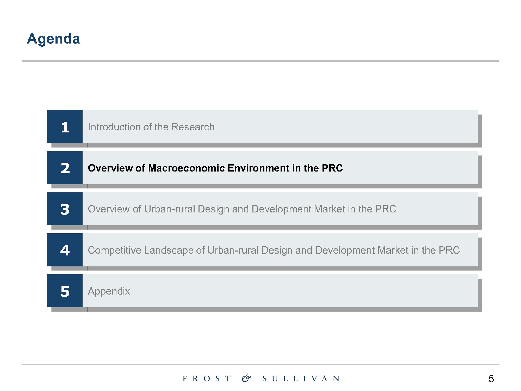This screenshot has height=391, width=521.
Task: Click the blue number 5 box
Action: 65,291
